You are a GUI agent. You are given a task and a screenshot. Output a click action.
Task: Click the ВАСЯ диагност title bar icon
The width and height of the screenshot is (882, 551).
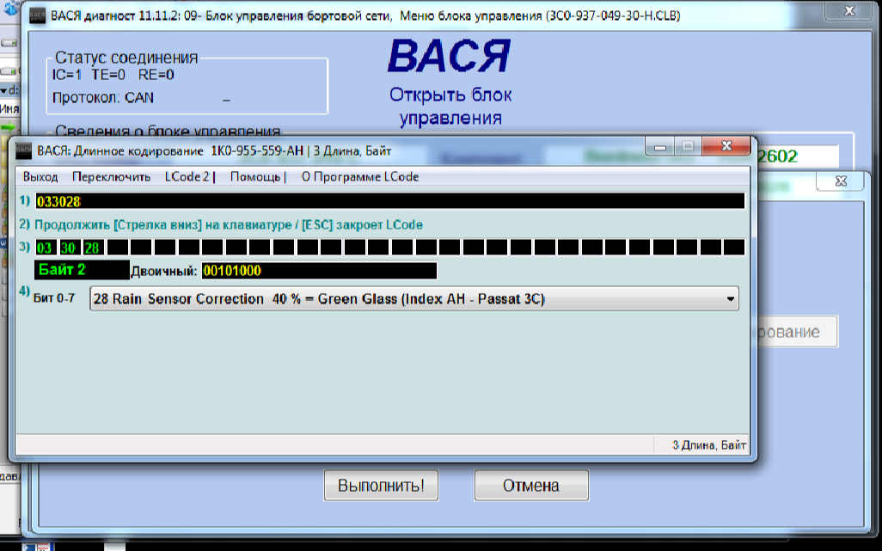point(37,15)
